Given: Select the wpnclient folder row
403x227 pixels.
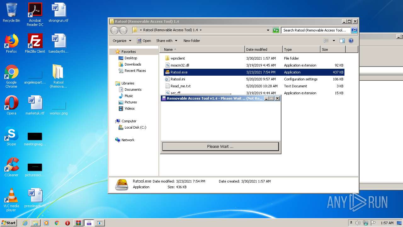Looking at the screenshot, I should [x=254, y=58].
